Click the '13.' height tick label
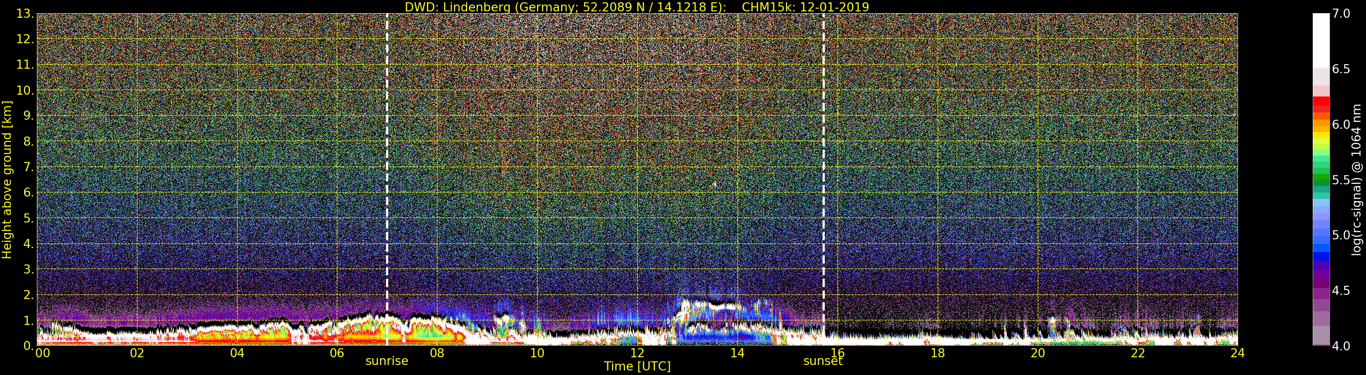 click(25, 14)
